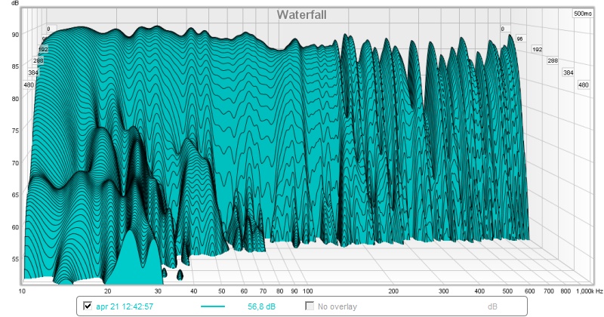Click the 400 Hz frequency axis label
The image size is (604, 317).
click(479, 291)
